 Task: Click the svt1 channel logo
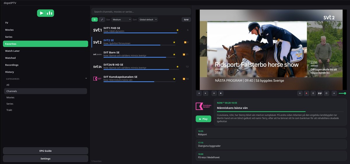[97, 30]
